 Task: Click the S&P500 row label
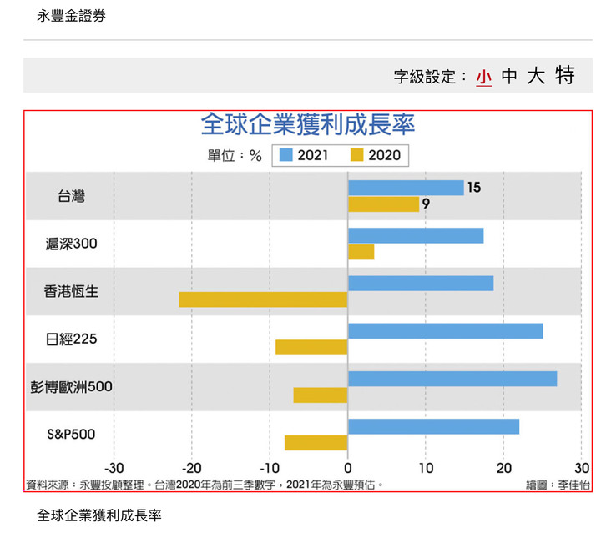(71, 435)
